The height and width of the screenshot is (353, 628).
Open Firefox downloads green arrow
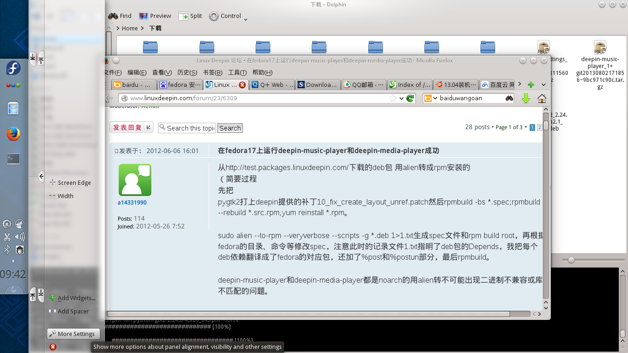point(526,98)
